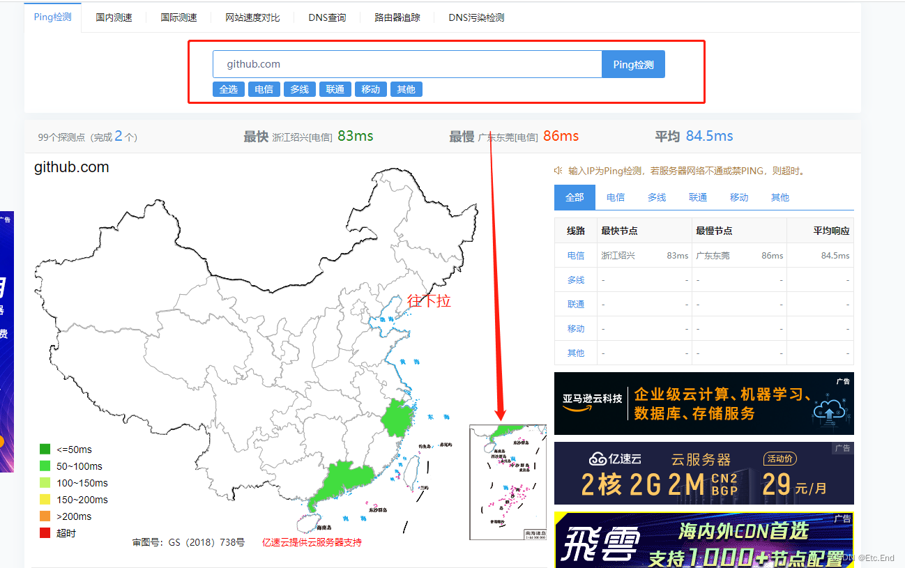Click the green Zhejiang province on map
This screenshot has height=568, width=905.
[x=397, y=420]
